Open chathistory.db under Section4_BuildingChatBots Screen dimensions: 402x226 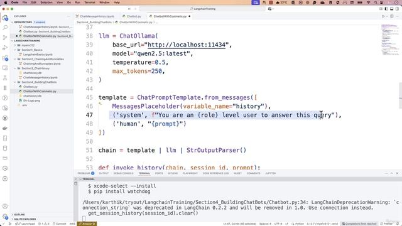32,96
